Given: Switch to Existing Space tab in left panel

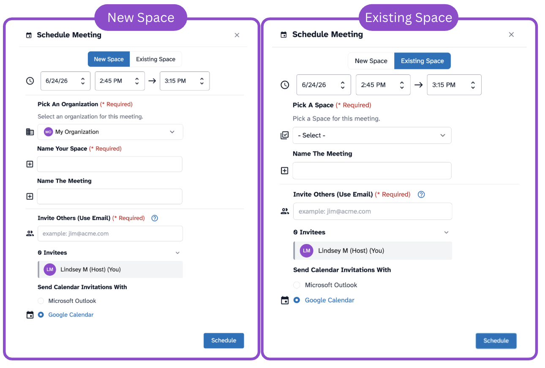Looking at the screenshot, I should point(155,59).
